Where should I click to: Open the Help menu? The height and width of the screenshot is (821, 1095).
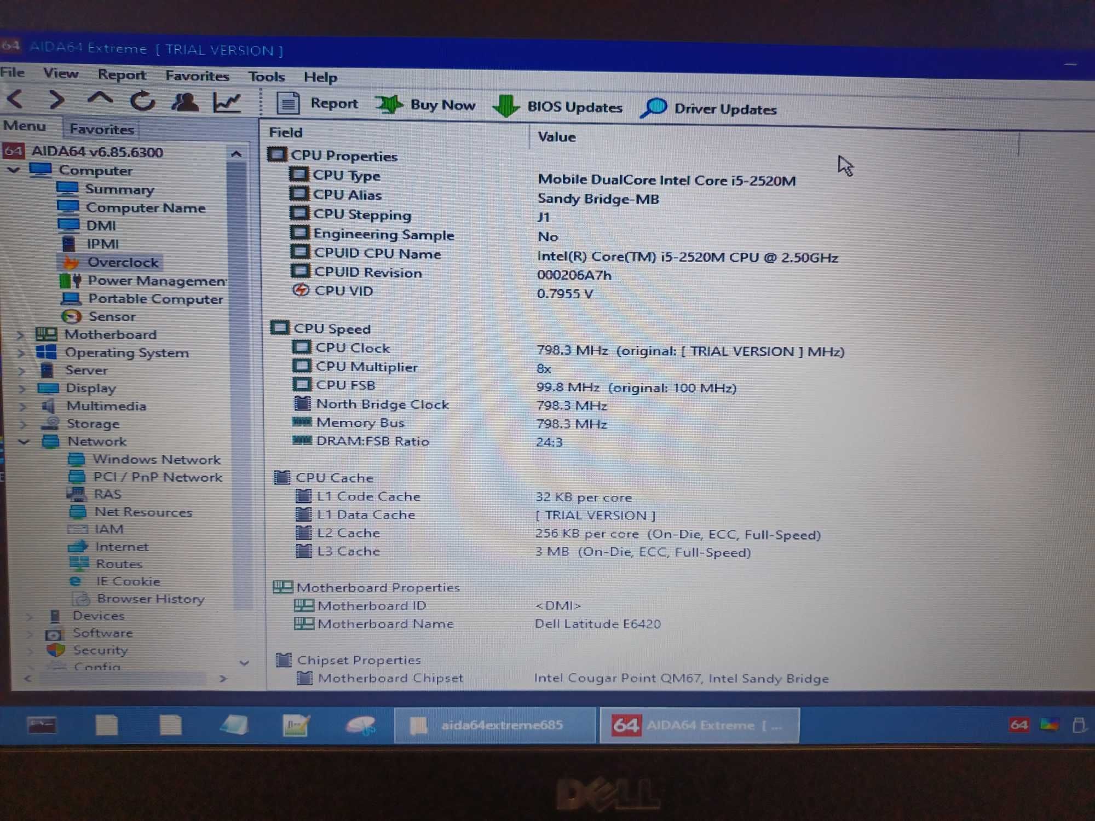[x=320, y=77]
